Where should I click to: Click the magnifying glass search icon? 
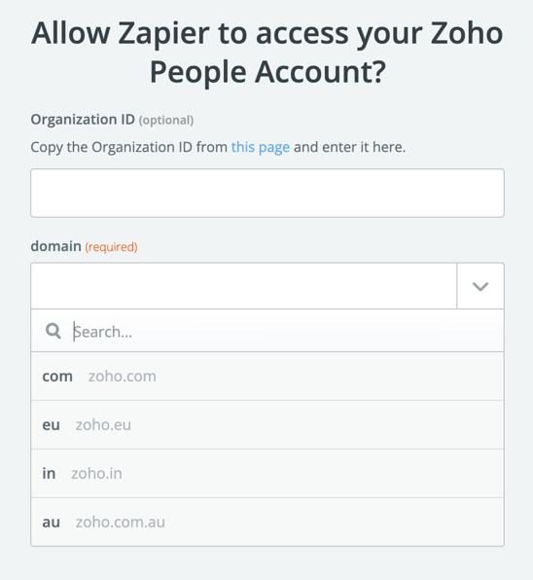tap(53, 331)
